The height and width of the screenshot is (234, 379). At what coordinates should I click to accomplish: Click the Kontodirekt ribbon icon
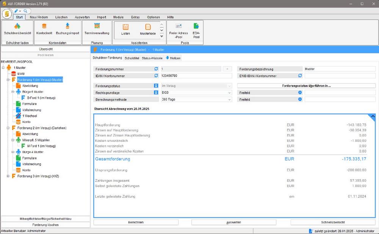[44, 29]
